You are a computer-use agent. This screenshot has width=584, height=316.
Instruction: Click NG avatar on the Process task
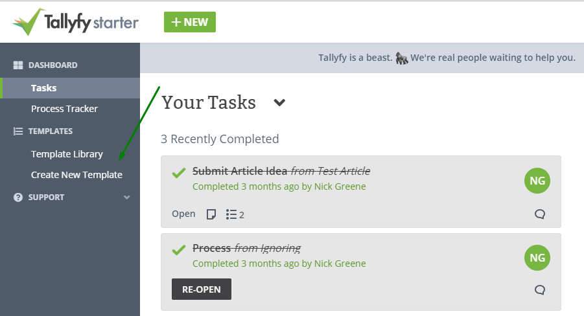(x=537, y=258)
